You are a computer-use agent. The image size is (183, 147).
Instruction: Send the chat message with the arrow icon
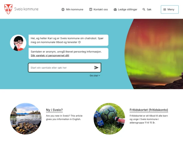(x=96, y=68)
